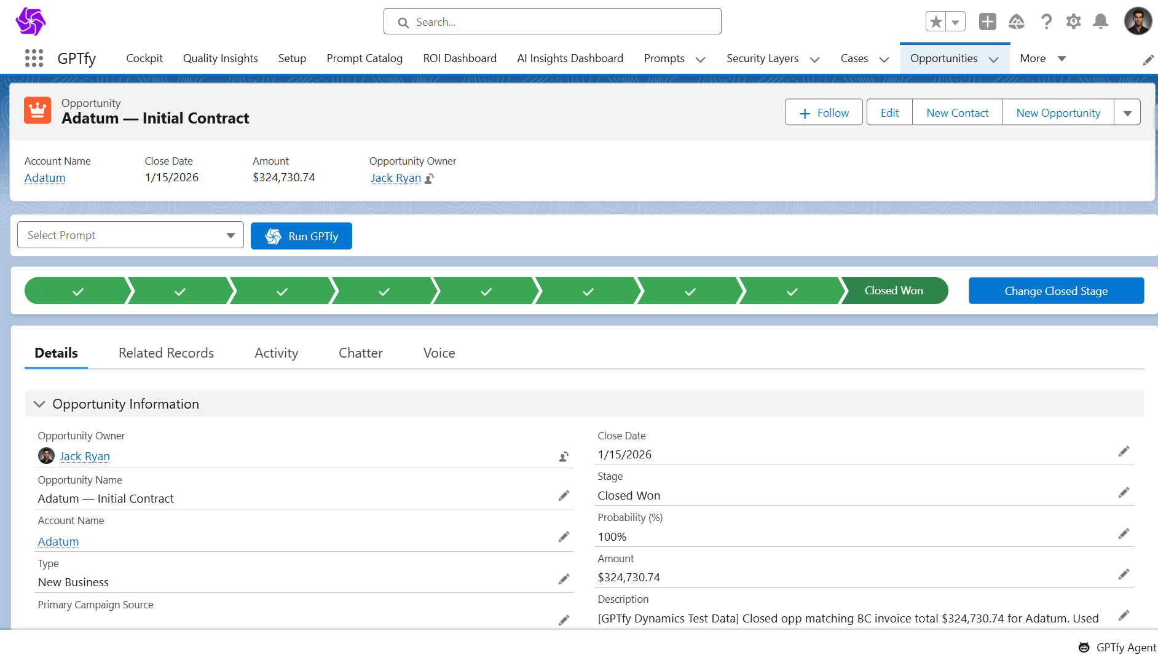Viewport: 1158px width, 663px height.
Task: Open the Notifications bell icon
Action: [1101, 22]
